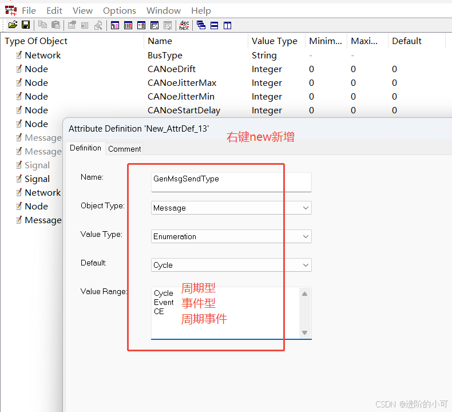
Task: Click the pencil icon of the CANoeJitterMin row
Action: (19, 96)
